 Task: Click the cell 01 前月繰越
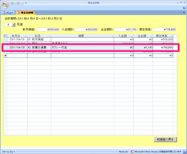pos(39,39)
